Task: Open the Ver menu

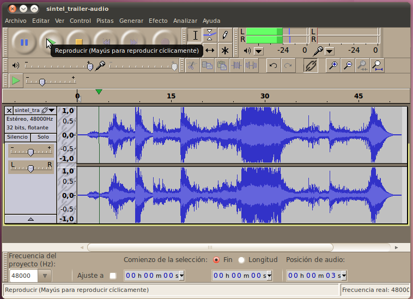Action: coord(59,21)
